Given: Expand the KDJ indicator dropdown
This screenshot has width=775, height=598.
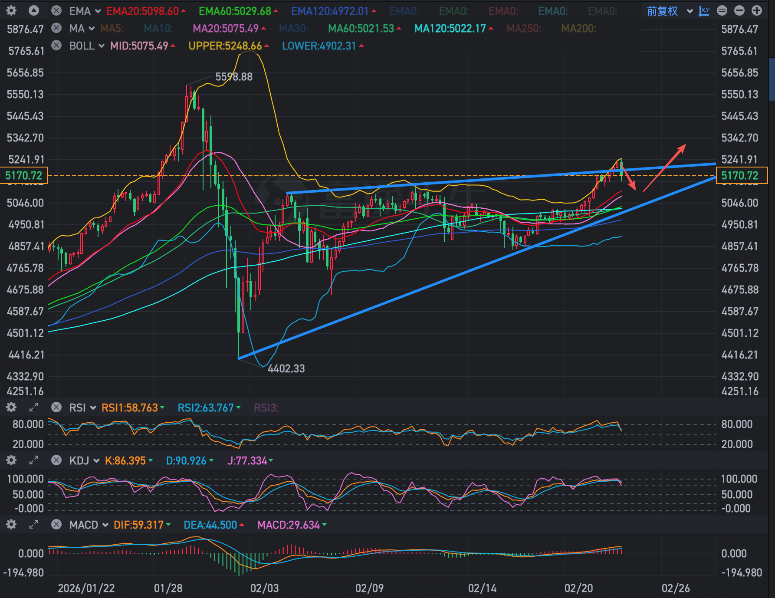Looking at the screenshot, I should click(x=96, y=461).
